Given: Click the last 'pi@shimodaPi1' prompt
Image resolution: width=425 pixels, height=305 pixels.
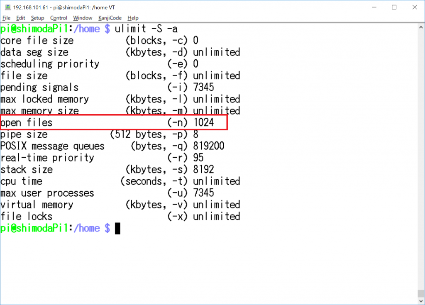Looking at the screenshot, I should click(x=34, y=228).
